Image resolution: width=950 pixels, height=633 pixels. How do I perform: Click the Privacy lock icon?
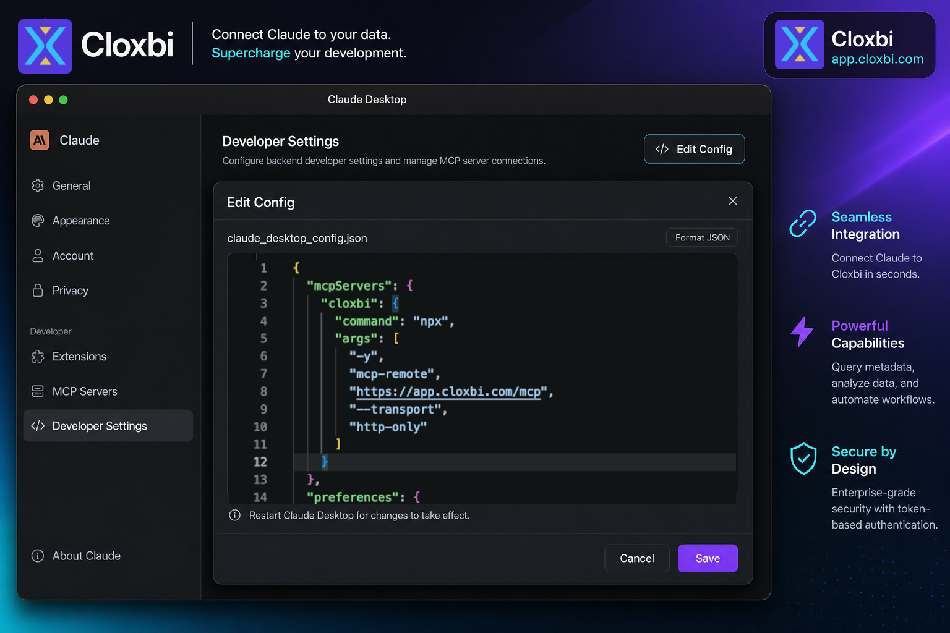point(38,291)
